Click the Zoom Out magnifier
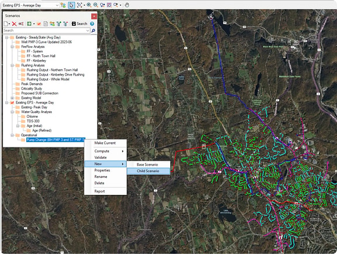 pos(95,5)
